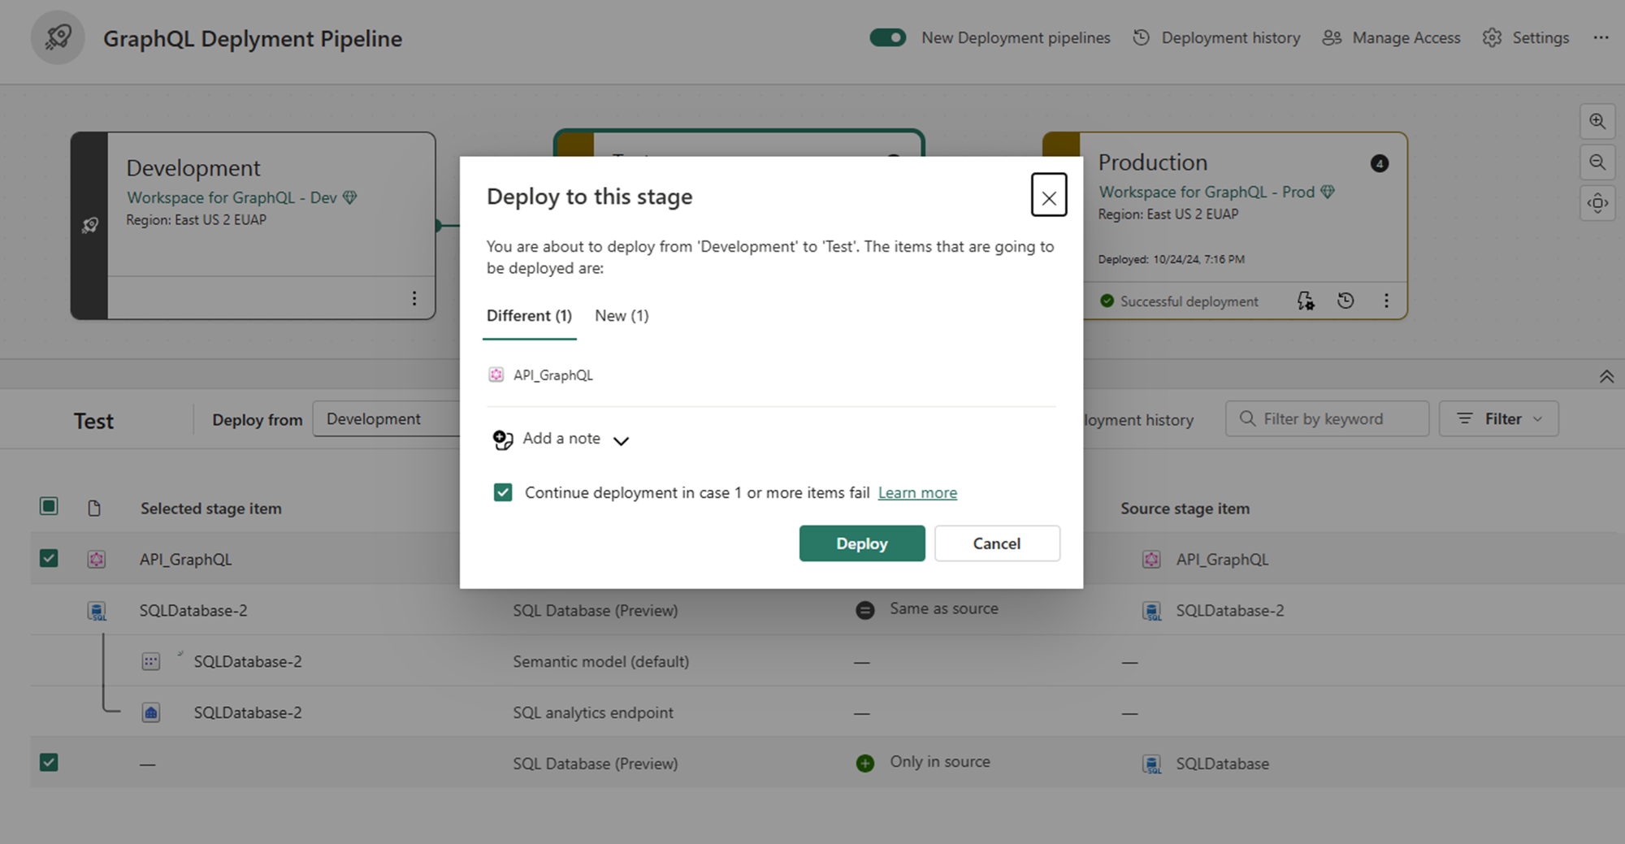
Task: Select the Different (1) tab
Action: click(529, 316)
